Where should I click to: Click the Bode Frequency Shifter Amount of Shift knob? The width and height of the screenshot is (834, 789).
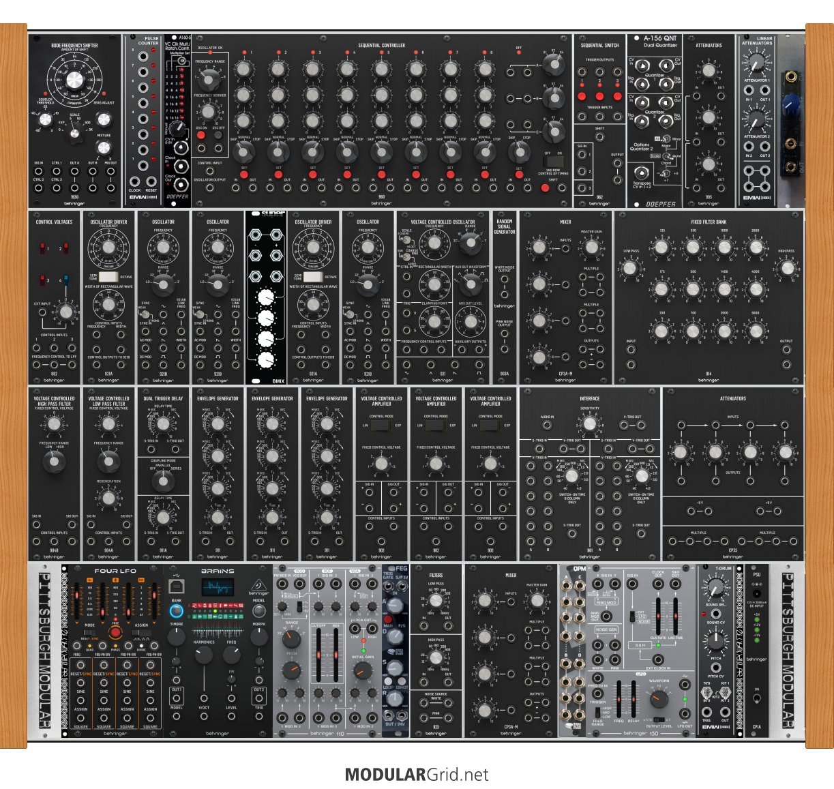74,82
